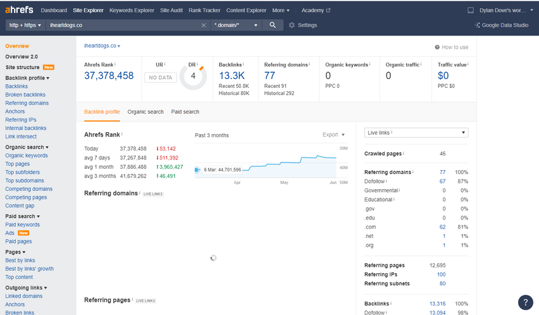Open the Competing domains report
This screenshot has height=315, width=539.
(x=29, y=189)
